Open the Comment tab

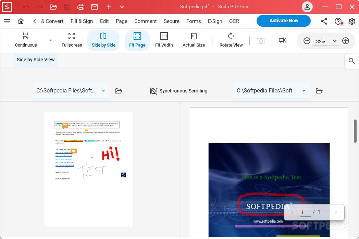tap(145, 21)
